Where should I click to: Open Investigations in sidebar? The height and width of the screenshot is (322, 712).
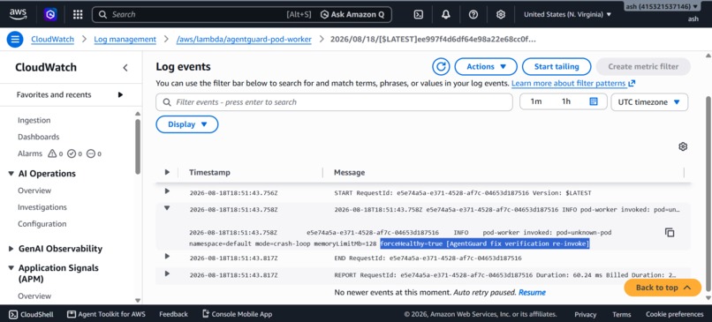(x=42, y=207)
